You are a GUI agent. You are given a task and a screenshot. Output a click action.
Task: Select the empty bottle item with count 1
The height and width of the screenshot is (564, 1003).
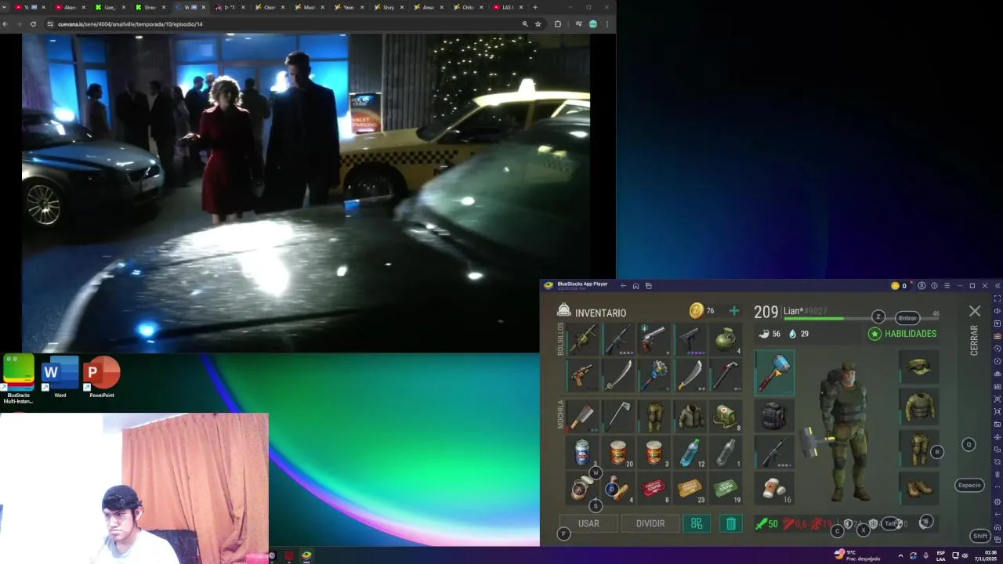(726, 453)
